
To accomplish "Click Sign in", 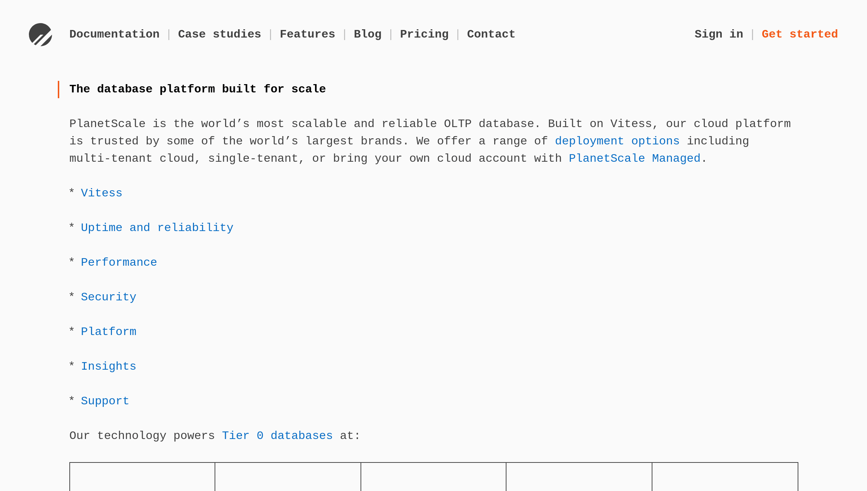I will pyautogui.click(x=719, y=34).
